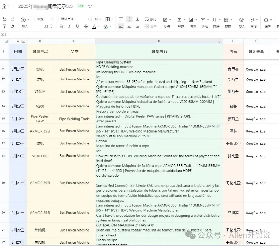The image size is (279, 246).
Task: Star the document as favorite
Action: [90, 6]
